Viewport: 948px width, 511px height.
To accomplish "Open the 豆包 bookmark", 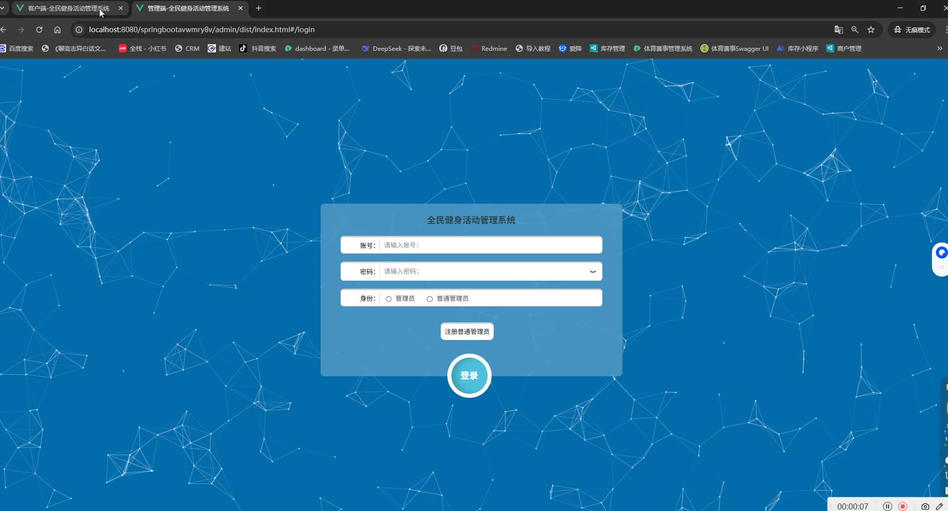I will point(451,49).
